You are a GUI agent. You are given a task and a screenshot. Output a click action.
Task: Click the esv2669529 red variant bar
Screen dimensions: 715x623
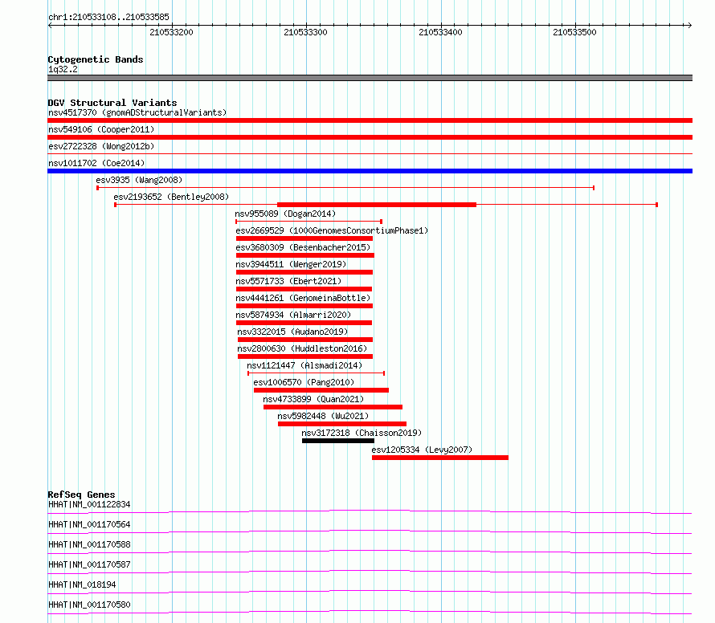304,238
